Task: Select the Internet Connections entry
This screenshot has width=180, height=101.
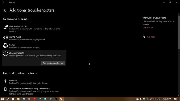Action: (x=34, y=29)
